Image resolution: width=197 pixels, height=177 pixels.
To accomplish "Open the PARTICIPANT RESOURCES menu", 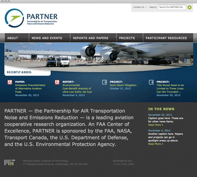I will tap(168, 38).
